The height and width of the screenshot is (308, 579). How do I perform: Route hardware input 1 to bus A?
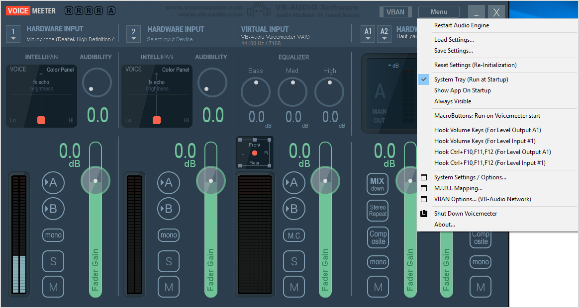coord(53,183)
